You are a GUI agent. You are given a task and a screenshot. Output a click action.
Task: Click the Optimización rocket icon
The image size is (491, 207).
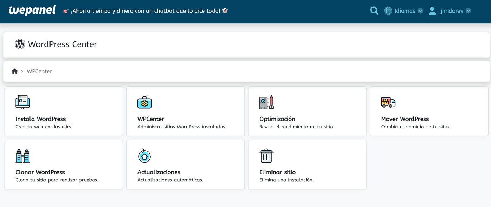pyautogui.click(x=266, y=102)
